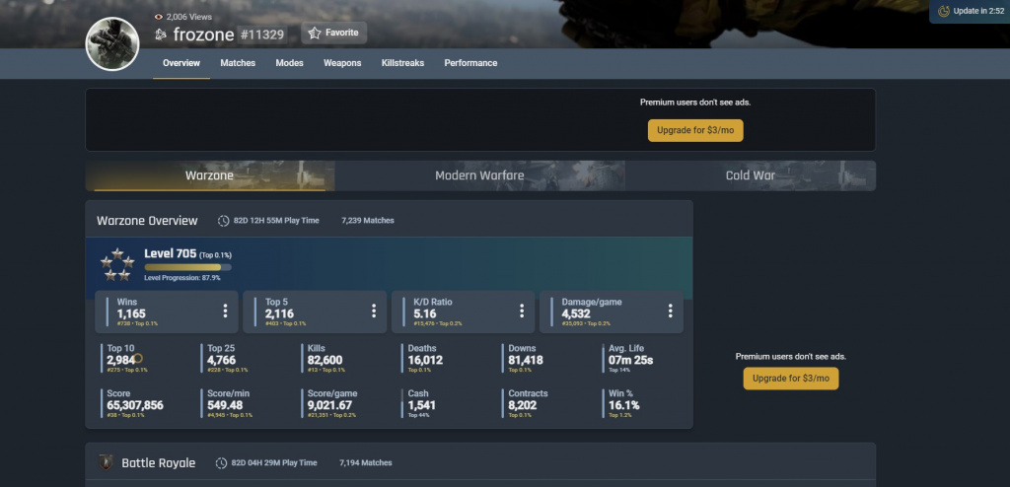The height and width of the screenshot is (487, 1010).
Task: Select the Warzone game tab
Action: click(x=209, y=175)
